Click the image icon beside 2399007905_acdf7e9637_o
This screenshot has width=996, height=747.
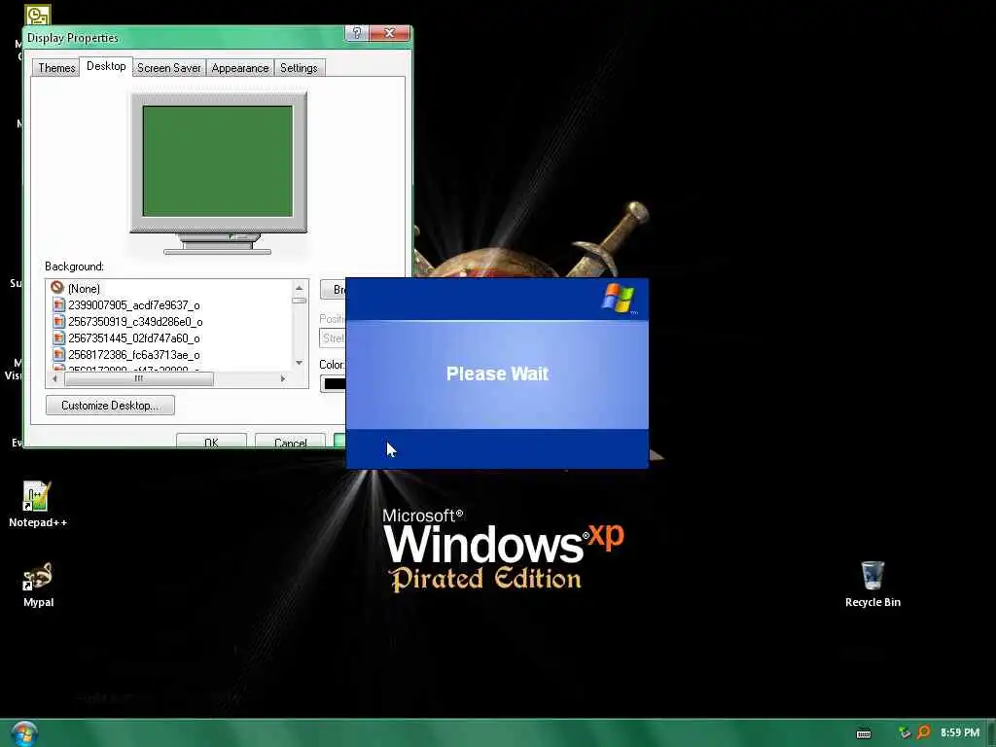(58, 304)
